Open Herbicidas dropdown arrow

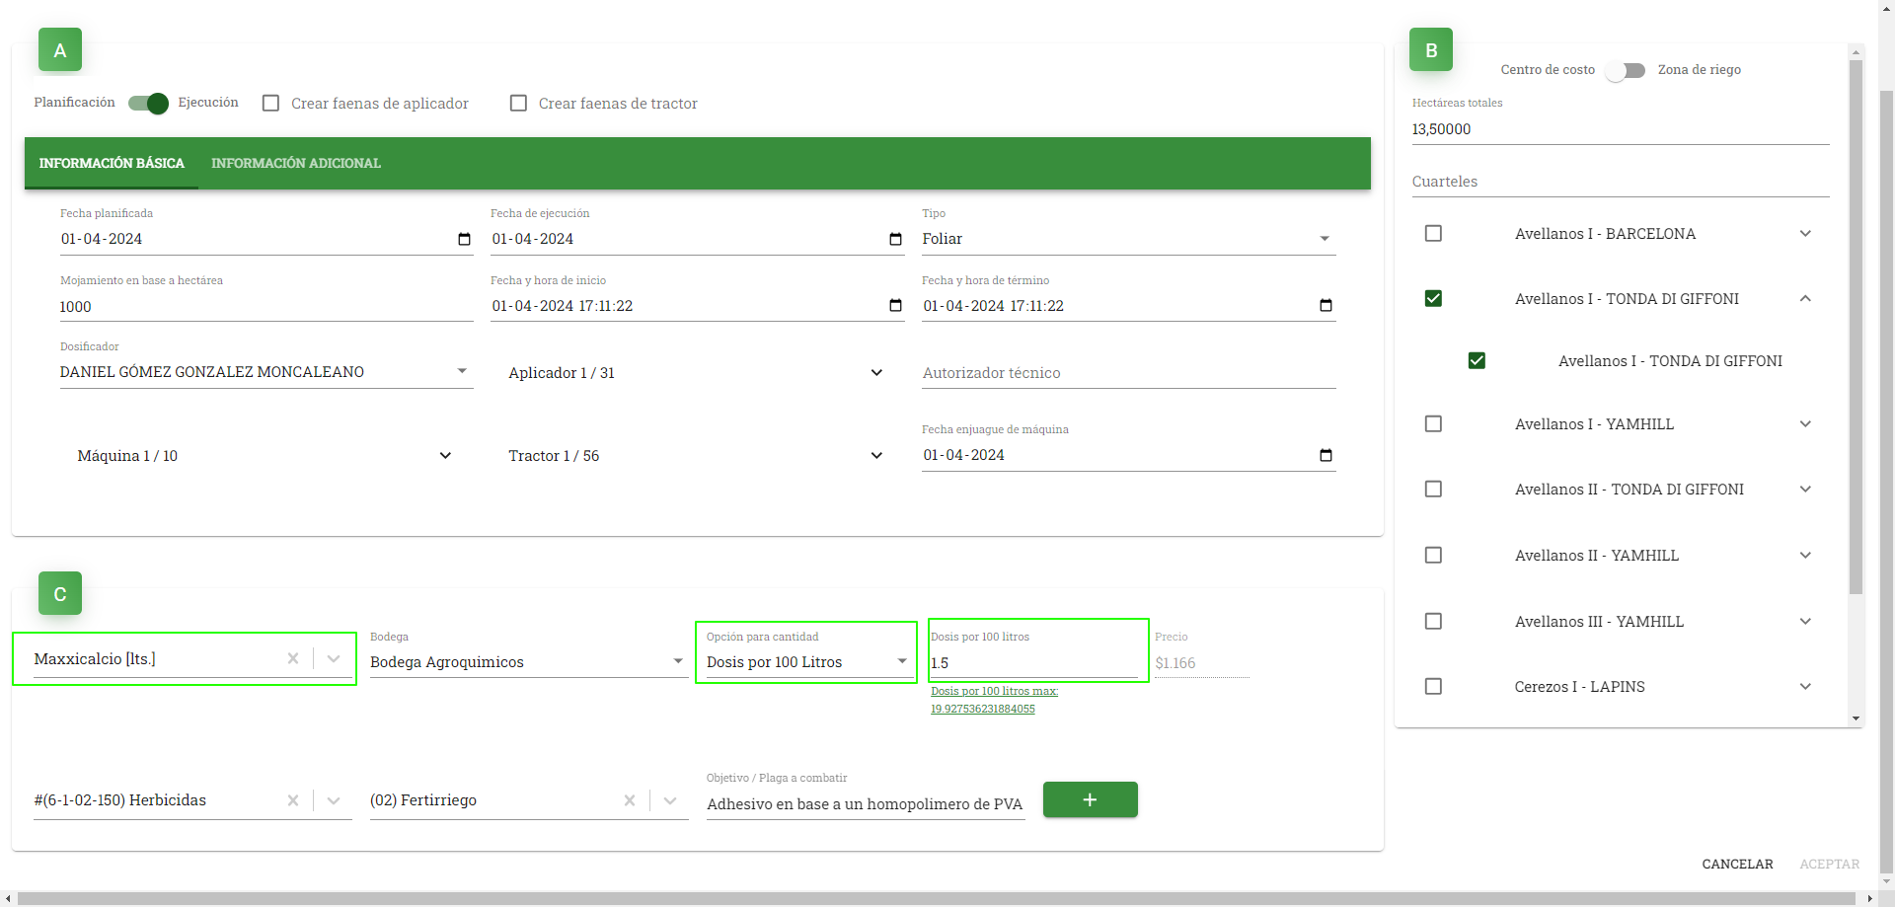pos(334,800)
